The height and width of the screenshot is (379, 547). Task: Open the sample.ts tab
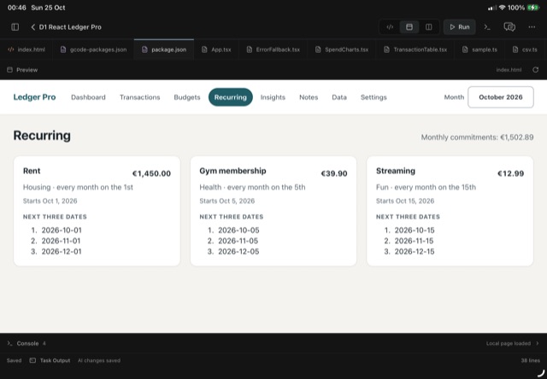click(479, 50)
